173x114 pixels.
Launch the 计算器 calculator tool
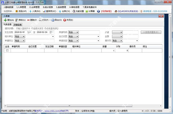click(x=90, y=11)
